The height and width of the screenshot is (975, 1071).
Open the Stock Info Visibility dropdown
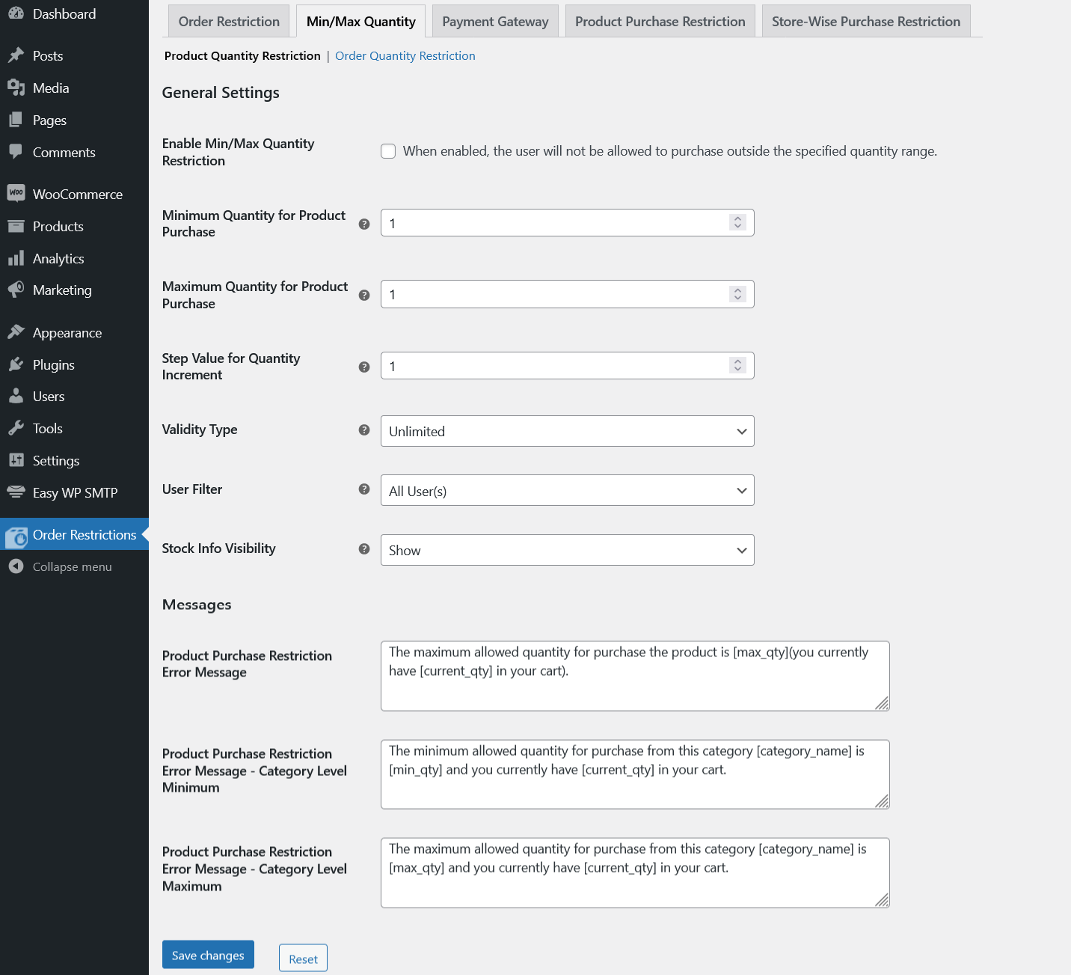[567, 550]
